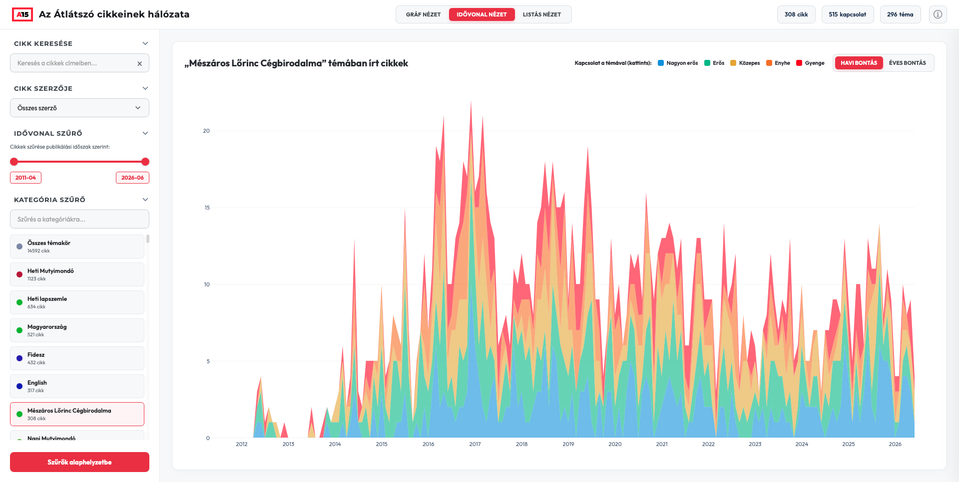This screenshot has width=959, height=482.
Task: Toggle the Közepes yellow legend item
Action: coord(745,63)
